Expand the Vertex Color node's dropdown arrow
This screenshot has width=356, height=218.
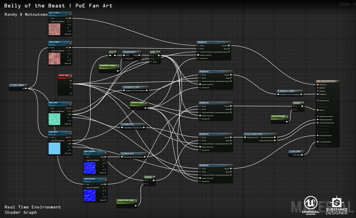point(71,76)
